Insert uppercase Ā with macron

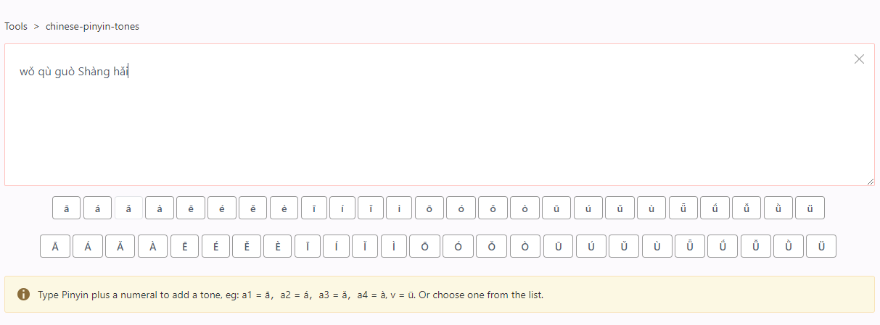pyautogui.click(x=55, y=246)
